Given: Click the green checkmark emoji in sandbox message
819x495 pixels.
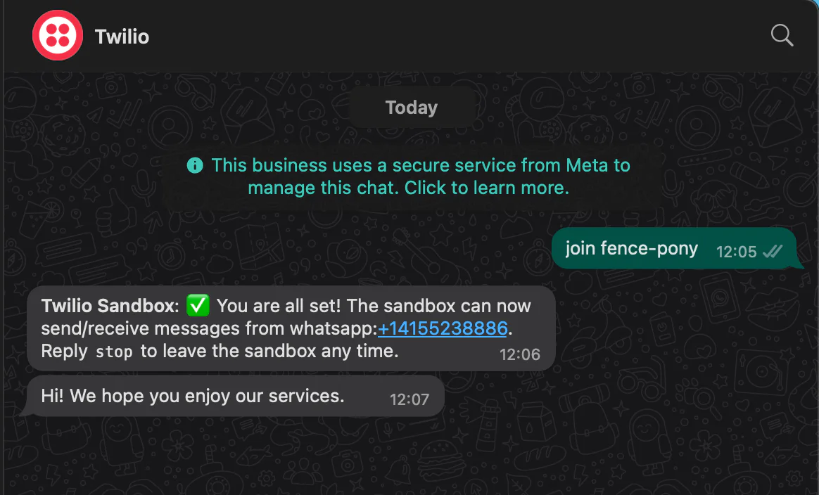Looking at the screenshot, I should [x=198, y=305].
